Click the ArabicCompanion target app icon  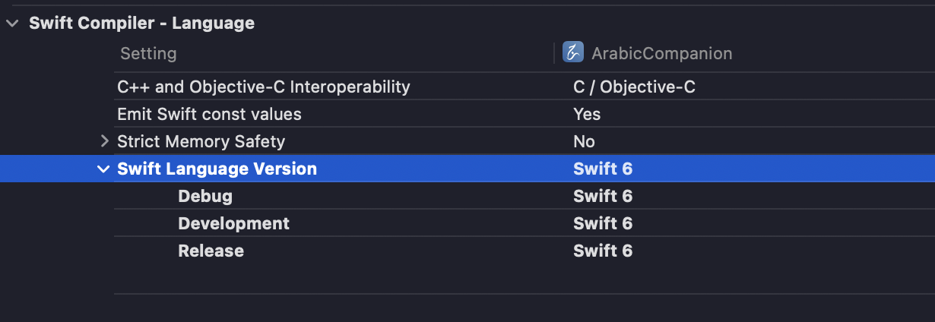point(572,52)
